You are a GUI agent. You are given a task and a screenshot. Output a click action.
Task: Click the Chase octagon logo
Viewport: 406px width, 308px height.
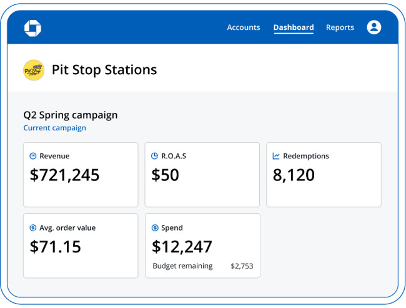click(x=32, y=28)
